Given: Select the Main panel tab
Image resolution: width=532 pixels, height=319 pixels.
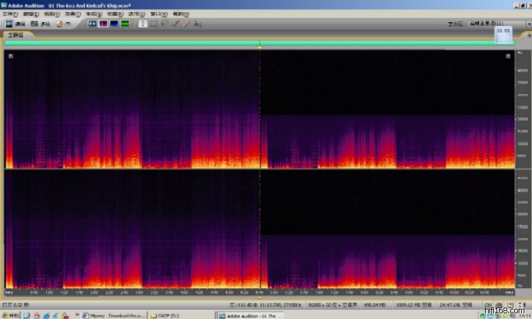Looking at the screenshot, I should [x=15, y=35].
